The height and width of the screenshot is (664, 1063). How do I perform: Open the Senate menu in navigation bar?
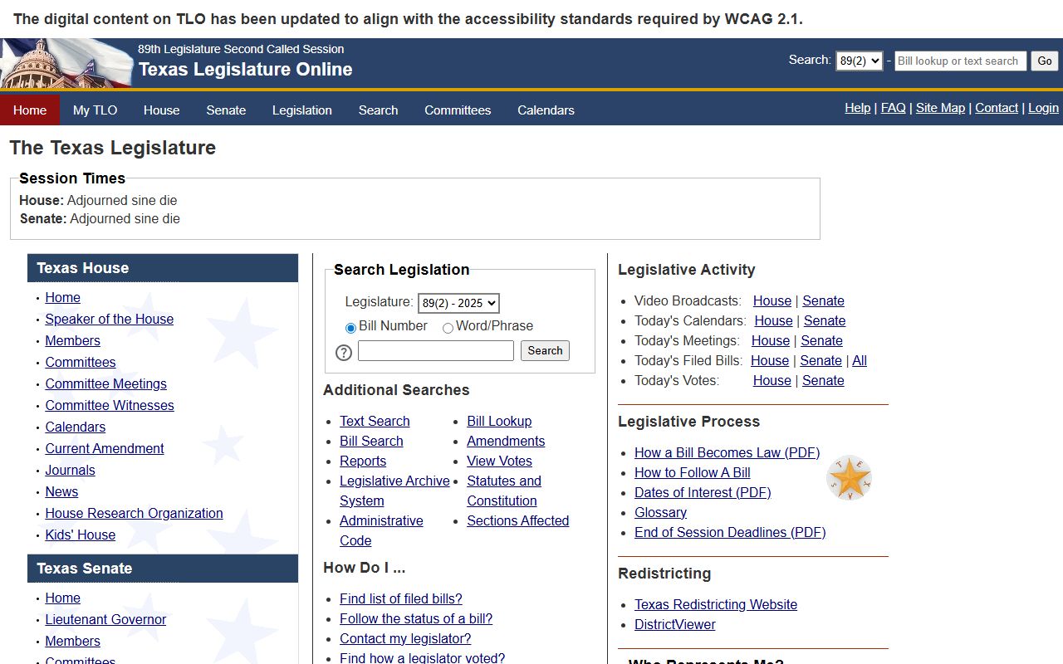coord(226,110)
